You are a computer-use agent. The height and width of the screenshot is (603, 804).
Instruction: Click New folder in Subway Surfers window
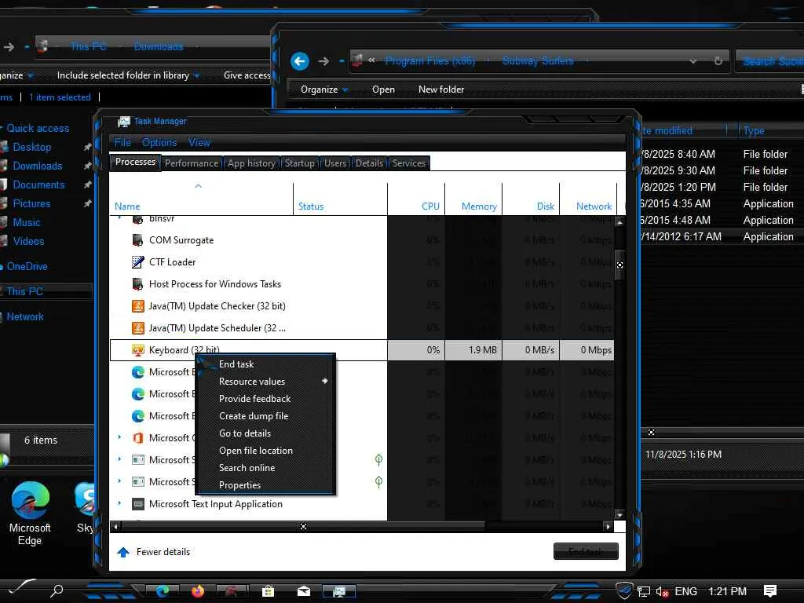pyautogui.click(x=441, y=90)
